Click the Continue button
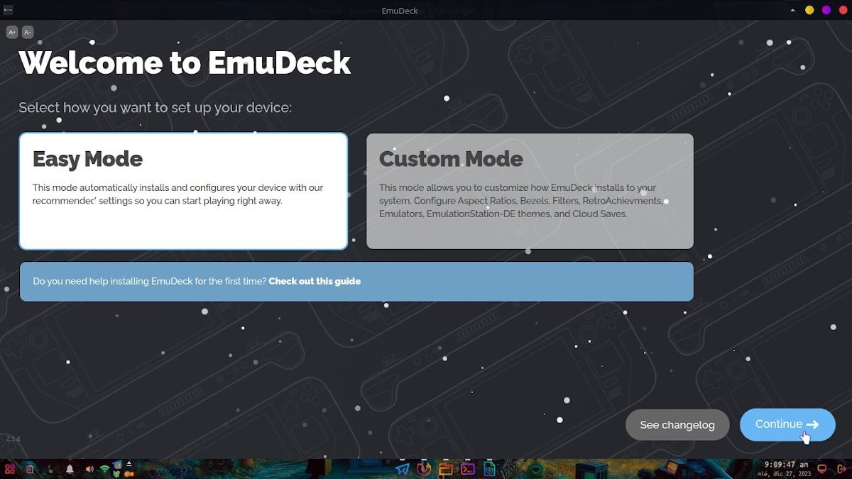Screen dimensions: 852x479 point(787,424)
